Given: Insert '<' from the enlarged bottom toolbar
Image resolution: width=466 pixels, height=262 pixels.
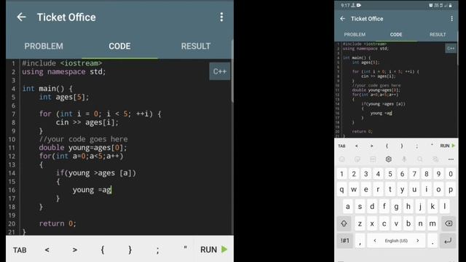Looking at the screenshot, I should 47,250.
